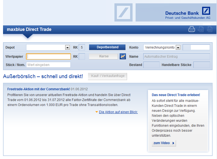Click the Außerbörslich – schnell und direkt text
The width and height of the screenshot is (217, 159).
coord(43,76)
